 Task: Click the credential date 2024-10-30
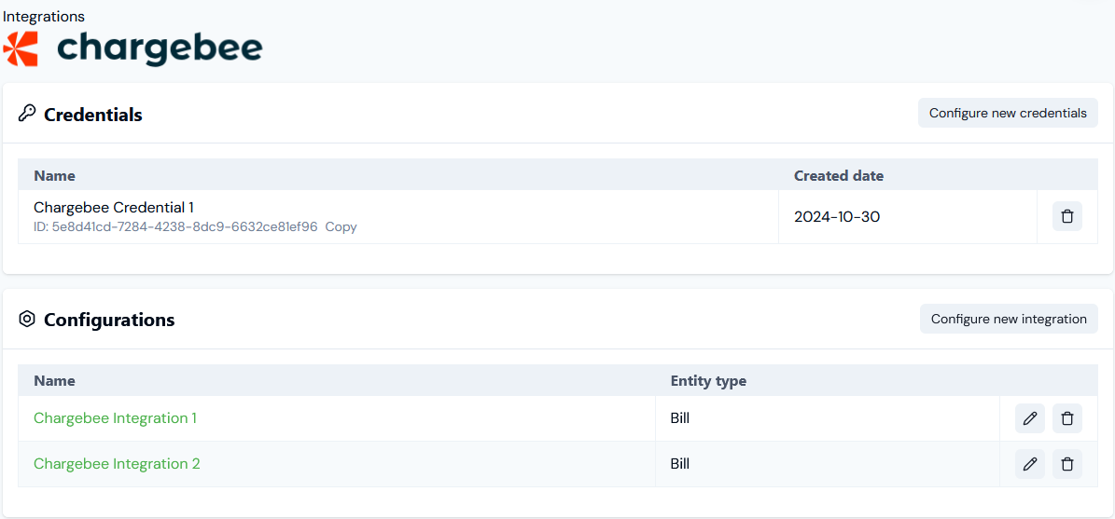(x=837, y=217)
